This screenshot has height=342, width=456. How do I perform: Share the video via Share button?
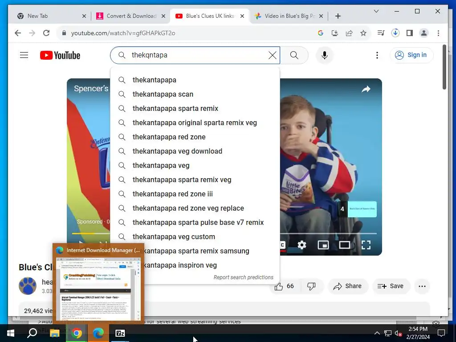348,286
